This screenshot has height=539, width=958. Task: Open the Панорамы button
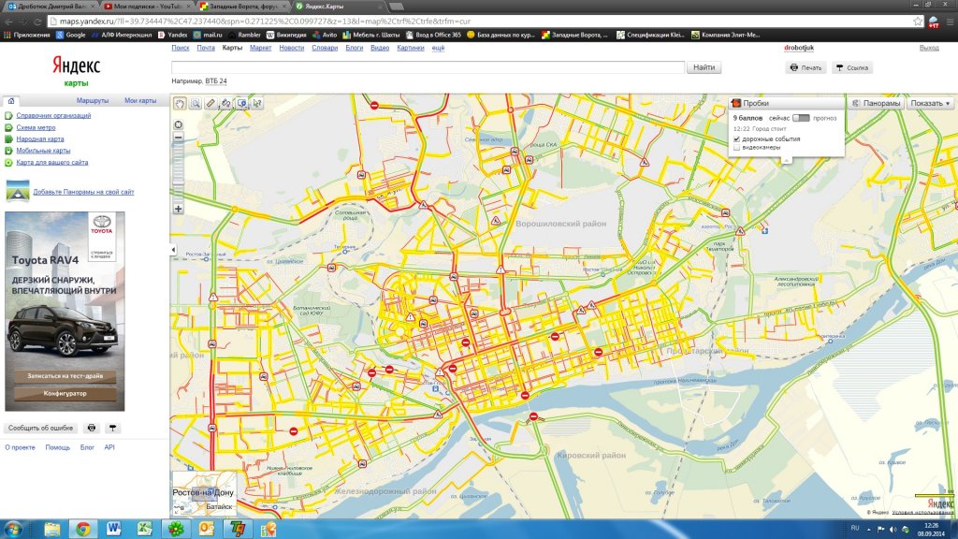point(876,103)
